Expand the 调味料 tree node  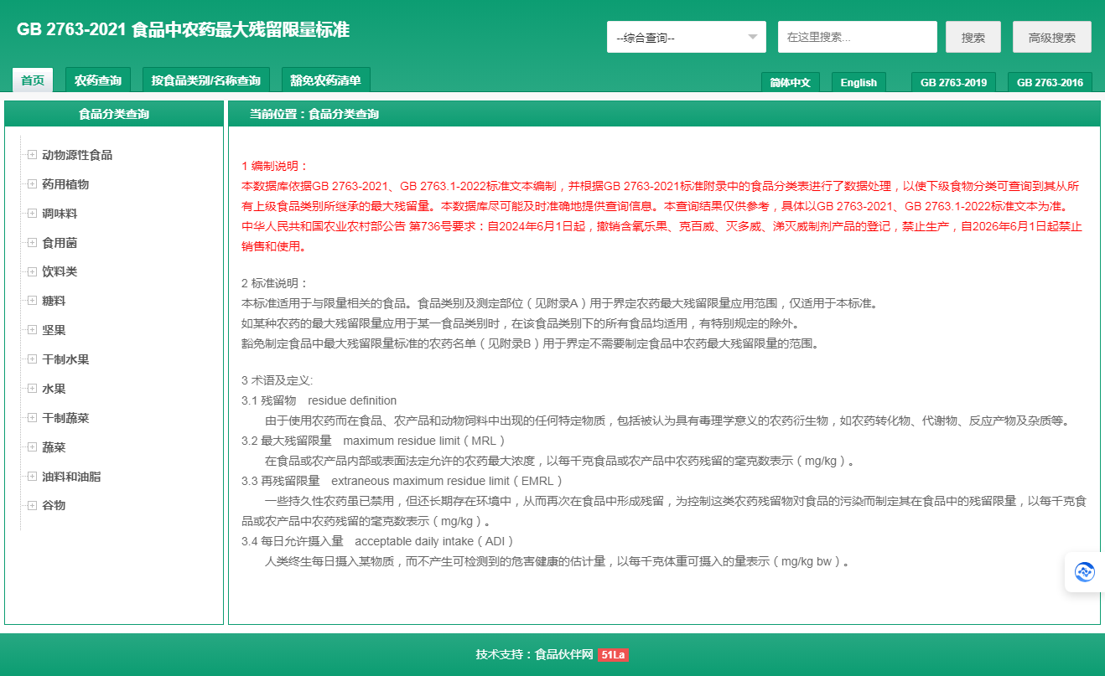pyautogui.click(x=32, y=214)
